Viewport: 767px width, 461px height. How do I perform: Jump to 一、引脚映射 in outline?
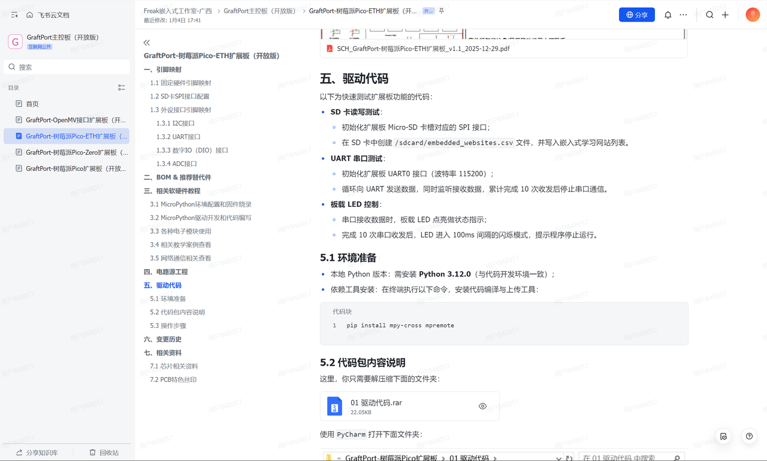[x=162, y=70]
